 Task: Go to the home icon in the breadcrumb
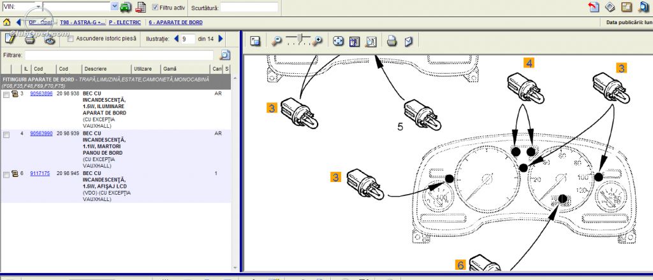6,22
